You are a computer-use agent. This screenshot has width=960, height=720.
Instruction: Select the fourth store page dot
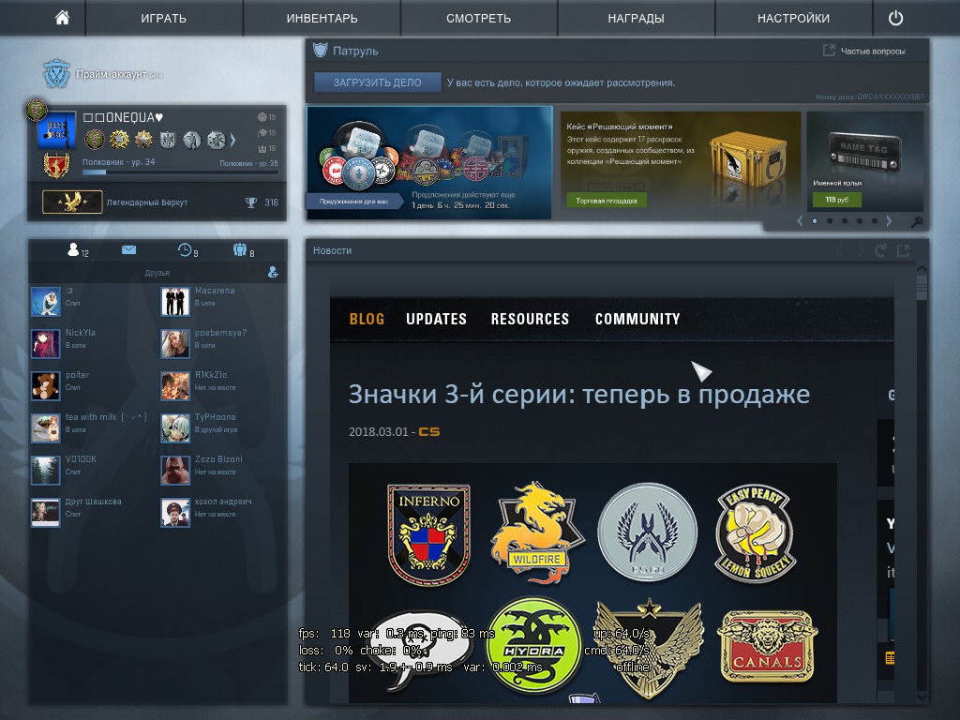(x=860, y=221)
